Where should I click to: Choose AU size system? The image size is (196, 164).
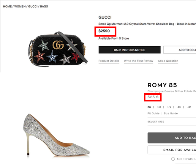(179, 107)
